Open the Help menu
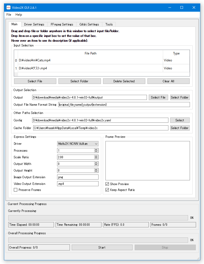Image resolution: width=204 pixels, height=264 pixels. pyautogui.click(x=19, y=15)
